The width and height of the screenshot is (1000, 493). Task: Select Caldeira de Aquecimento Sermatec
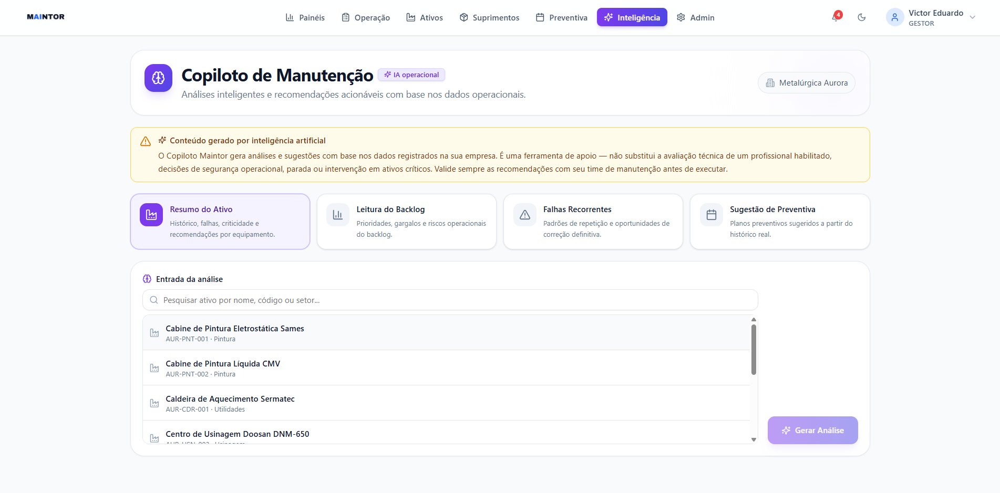[x=446, y=403]
